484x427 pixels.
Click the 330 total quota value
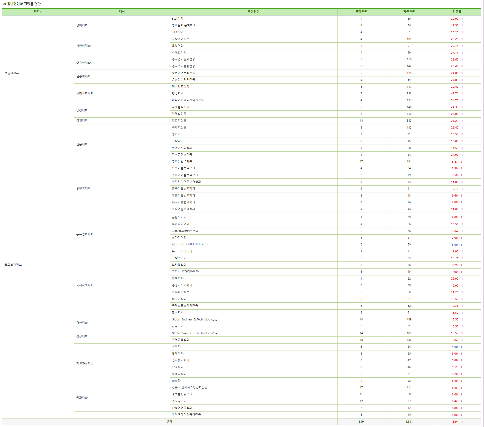click(x=361, y=422)
